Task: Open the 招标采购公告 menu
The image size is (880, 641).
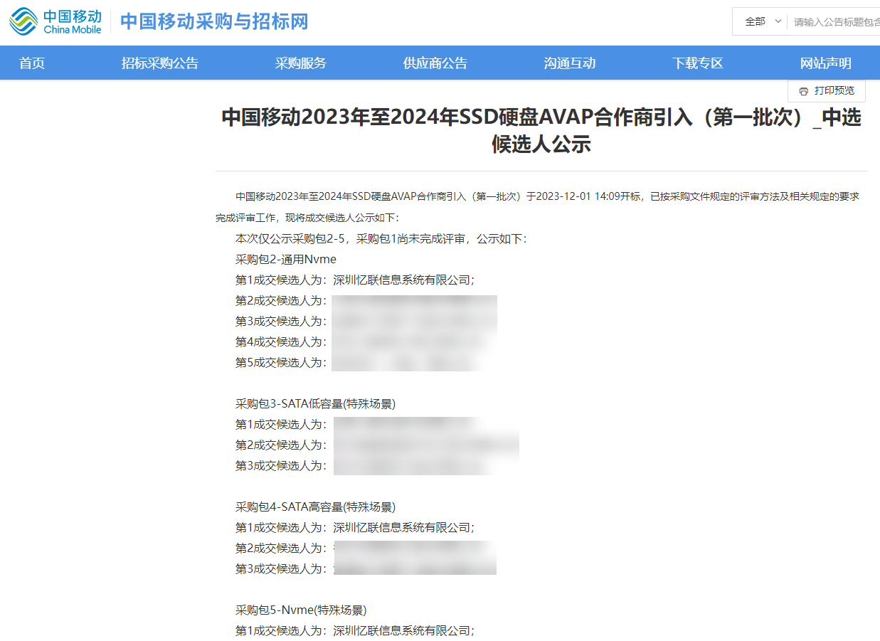Action: tap(159, 63)
